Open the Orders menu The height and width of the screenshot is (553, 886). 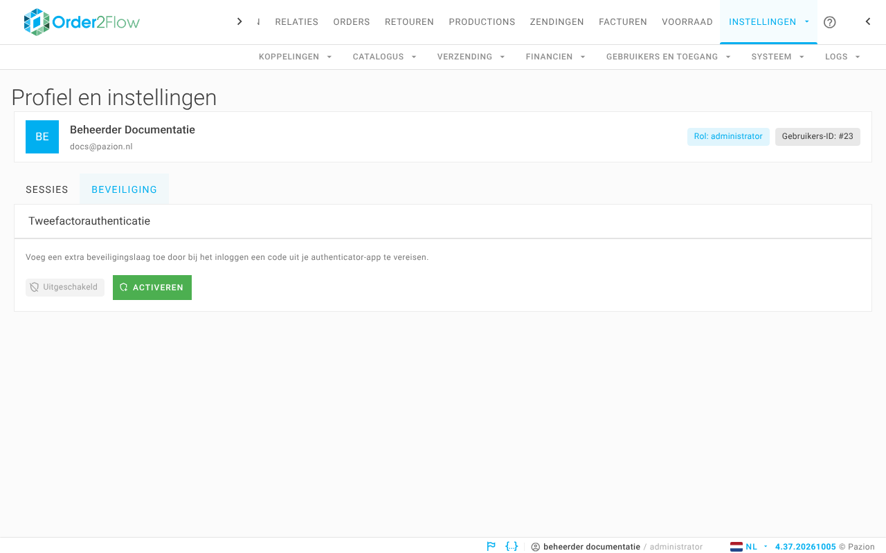[352, 22]
